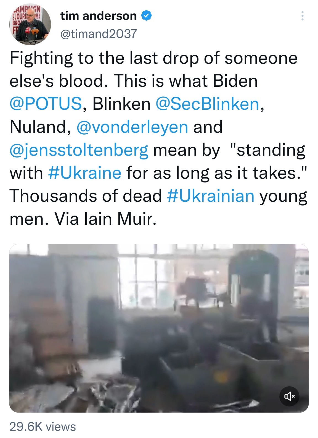
Task: Open tim anderson's profile picture
Action: 30,24
